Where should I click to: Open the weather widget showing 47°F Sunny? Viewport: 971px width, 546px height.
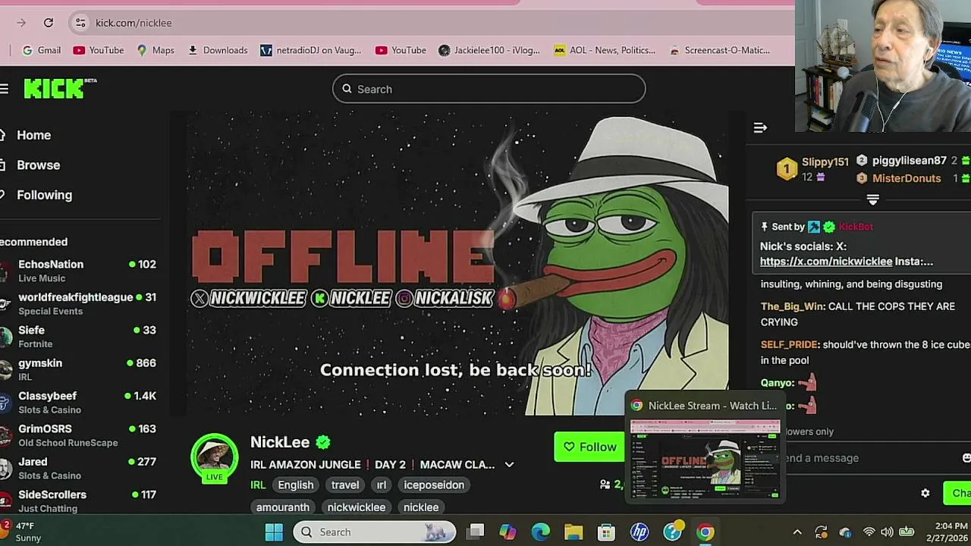pyautogui.click(x=23, y=532)
